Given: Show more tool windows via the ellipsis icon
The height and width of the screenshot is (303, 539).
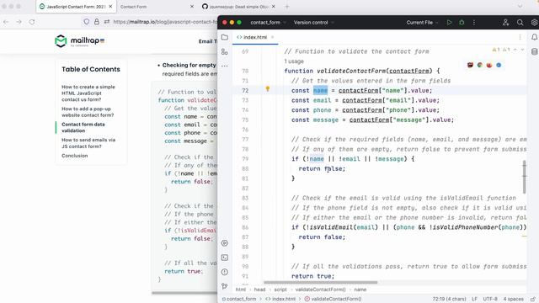Looking at the screenshot, I should coord(225,66).
